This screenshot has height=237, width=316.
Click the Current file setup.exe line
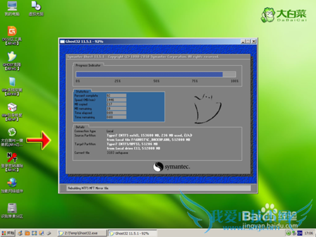(x=118, y=153)
